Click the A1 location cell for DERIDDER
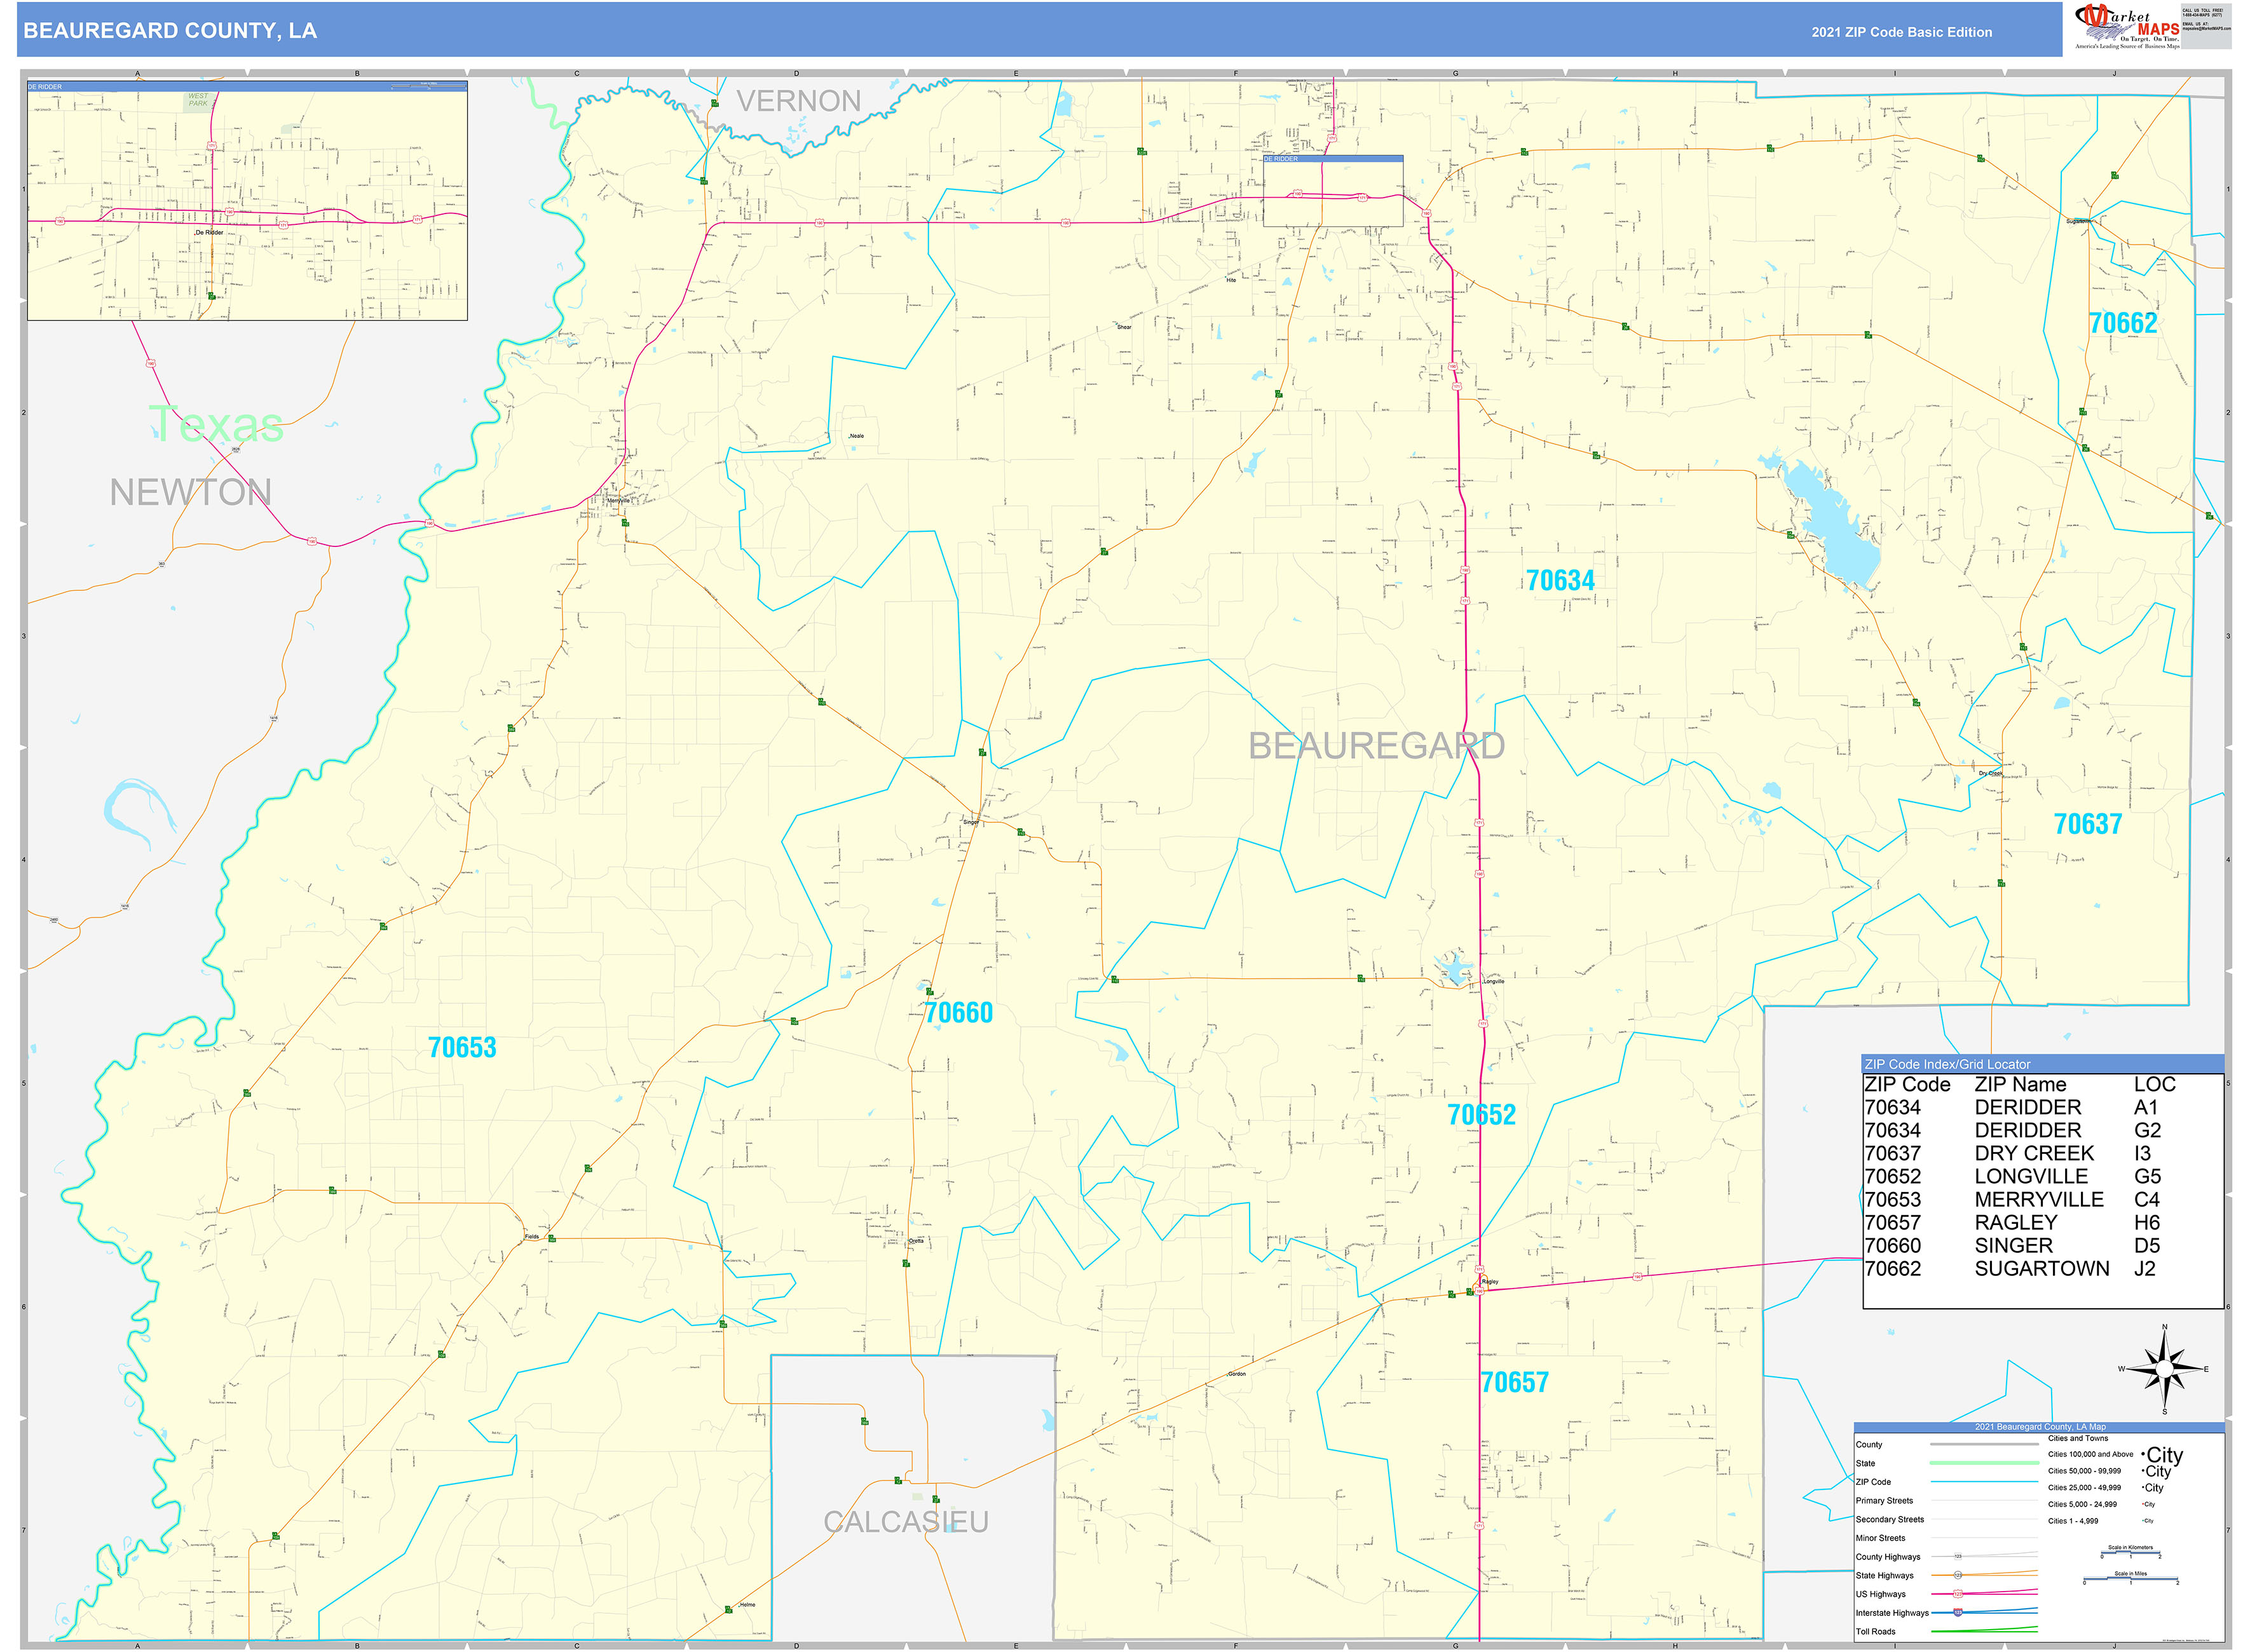This screenshot has width=2243, height=1652. [x=2145, y=1108]
